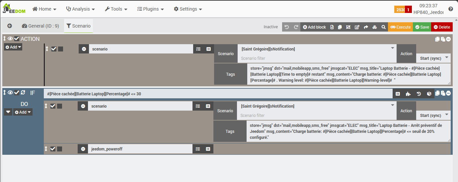
Task: Click the undo arrow in scenario toolbar
Action: point(287,27)
